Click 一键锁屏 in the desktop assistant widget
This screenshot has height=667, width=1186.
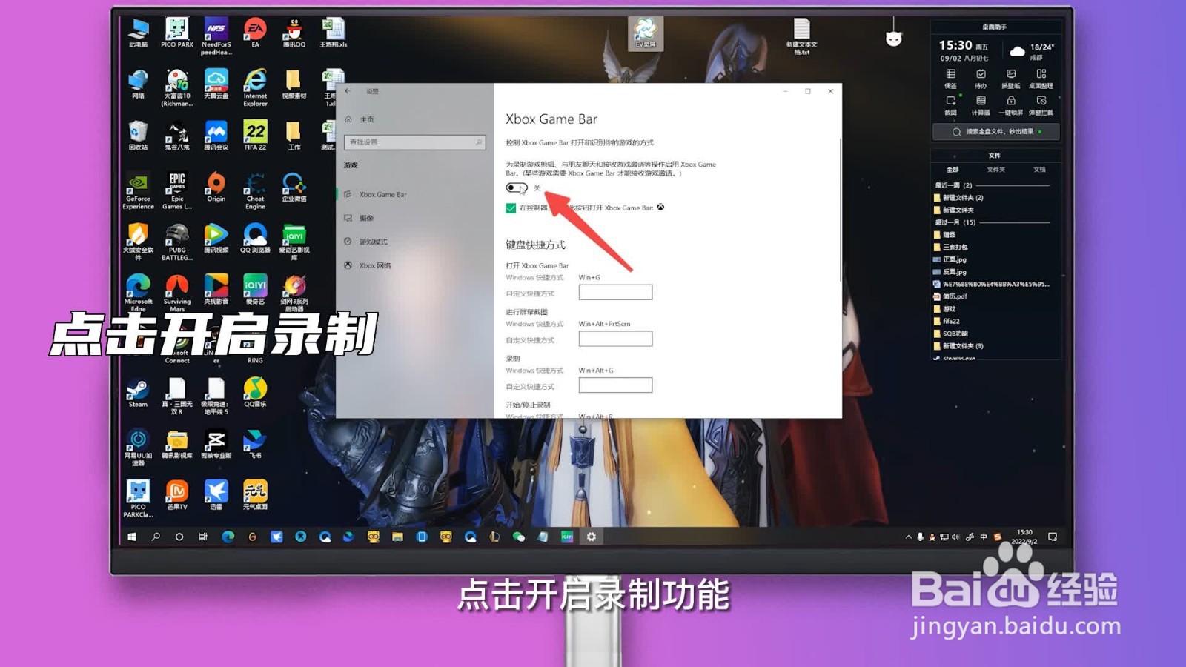(x=1011, y=104)
